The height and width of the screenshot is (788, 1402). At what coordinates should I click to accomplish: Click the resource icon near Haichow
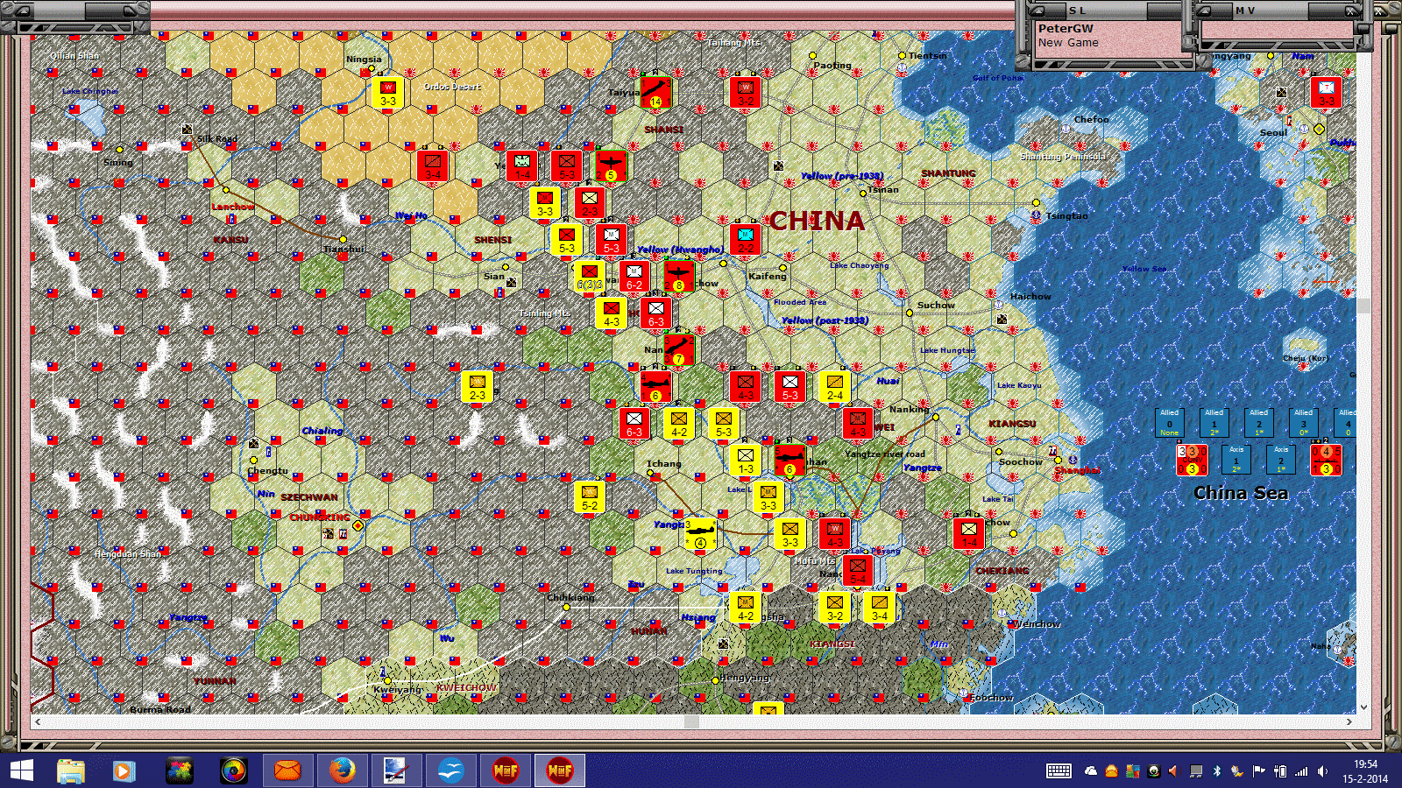[1002, 320]
